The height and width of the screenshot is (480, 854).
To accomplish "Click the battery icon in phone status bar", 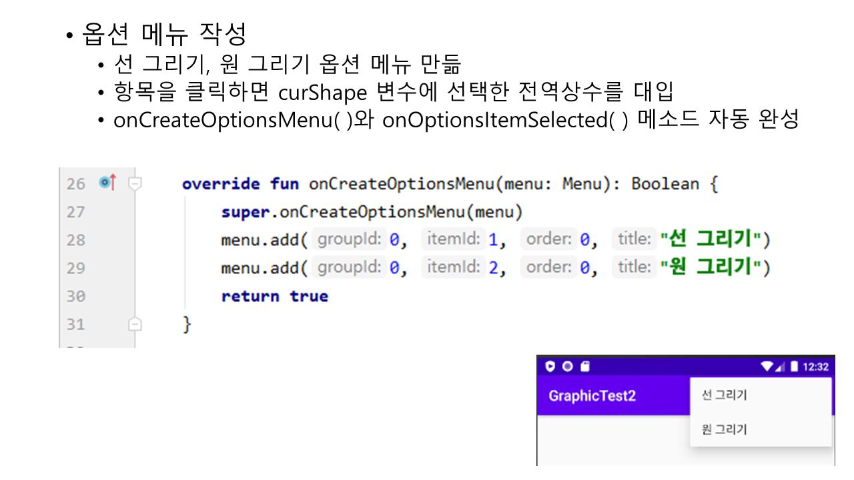I will click(x=794, y=367).
